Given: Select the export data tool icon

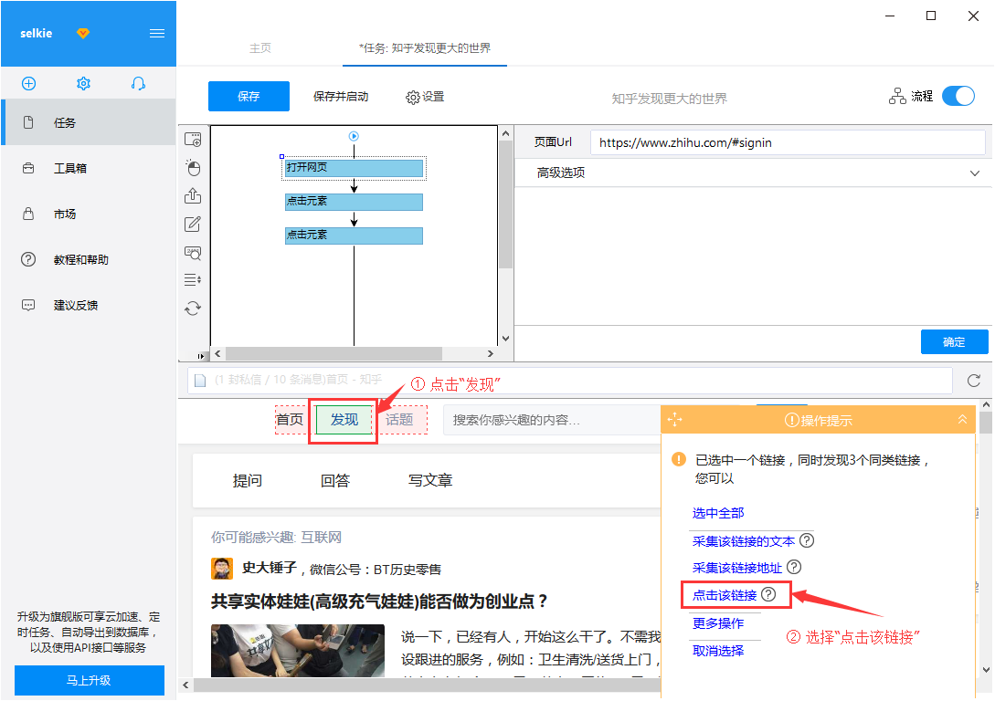Looking at the screenshot, I should (x=193, y=196).
